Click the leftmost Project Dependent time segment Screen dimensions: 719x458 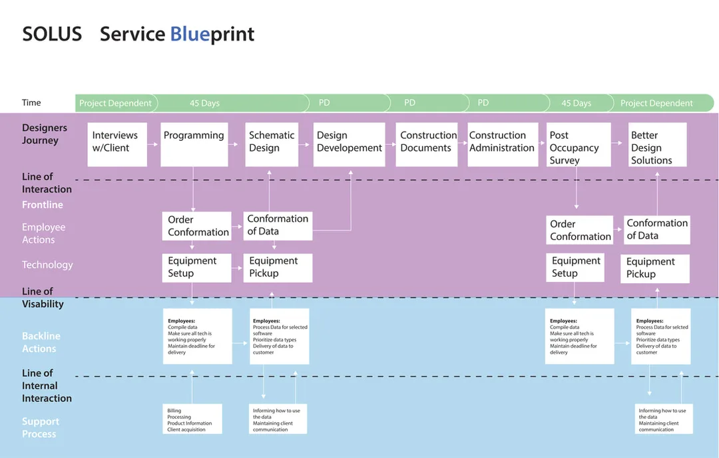[116, 103]
